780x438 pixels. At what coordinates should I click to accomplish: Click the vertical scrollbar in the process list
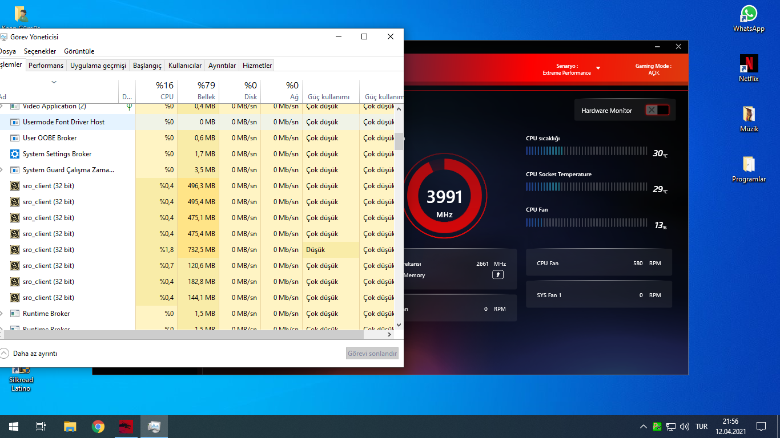[399, 141]
